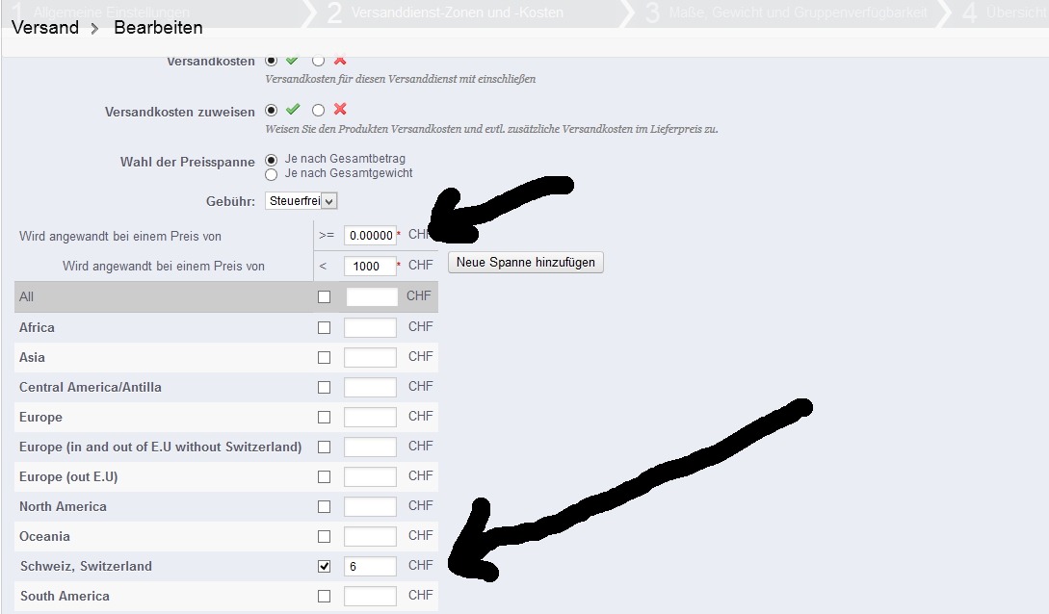Open the Gebühr 'Steuerfrei' dropdown
The height and width of the screenshot is (614, 1049).
click(x=302, y=200)
